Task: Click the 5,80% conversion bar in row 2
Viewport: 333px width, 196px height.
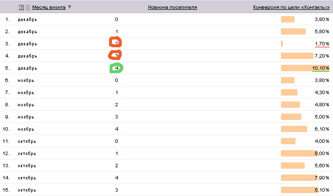Action: coord(293,32)
